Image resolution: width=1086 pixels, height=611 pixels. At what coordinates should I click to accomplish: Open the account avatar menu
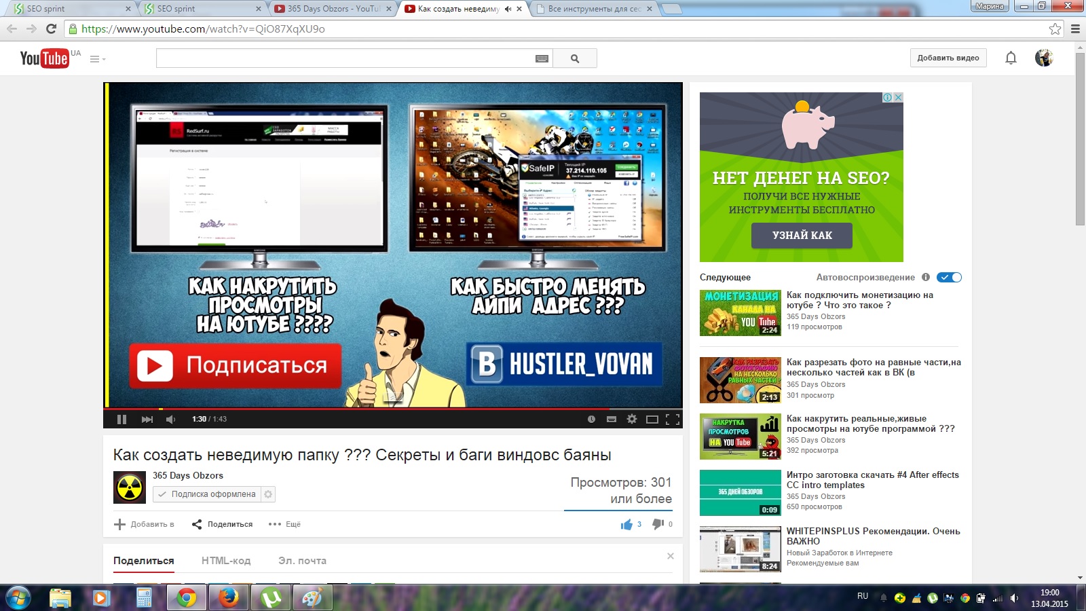click(1044, 58)
